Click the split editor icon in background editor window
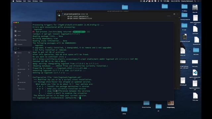Image resolution: width=212 pixels, height=119 pixels. (174, 14)
